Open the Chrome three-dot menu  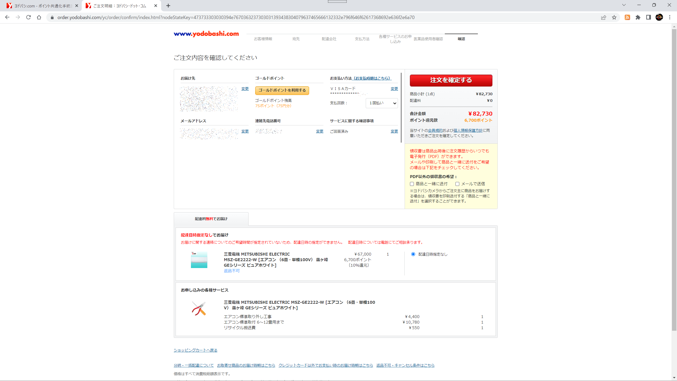[670, 17]
